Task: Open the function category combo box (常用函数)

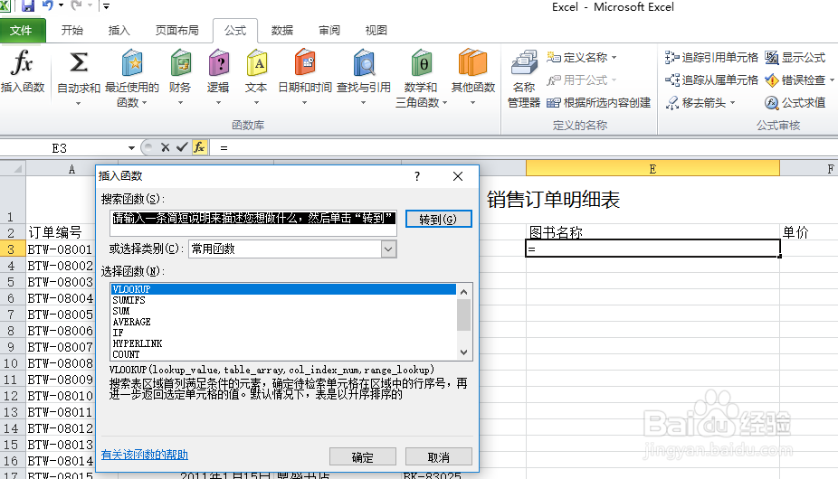Action: pos(292,249)
